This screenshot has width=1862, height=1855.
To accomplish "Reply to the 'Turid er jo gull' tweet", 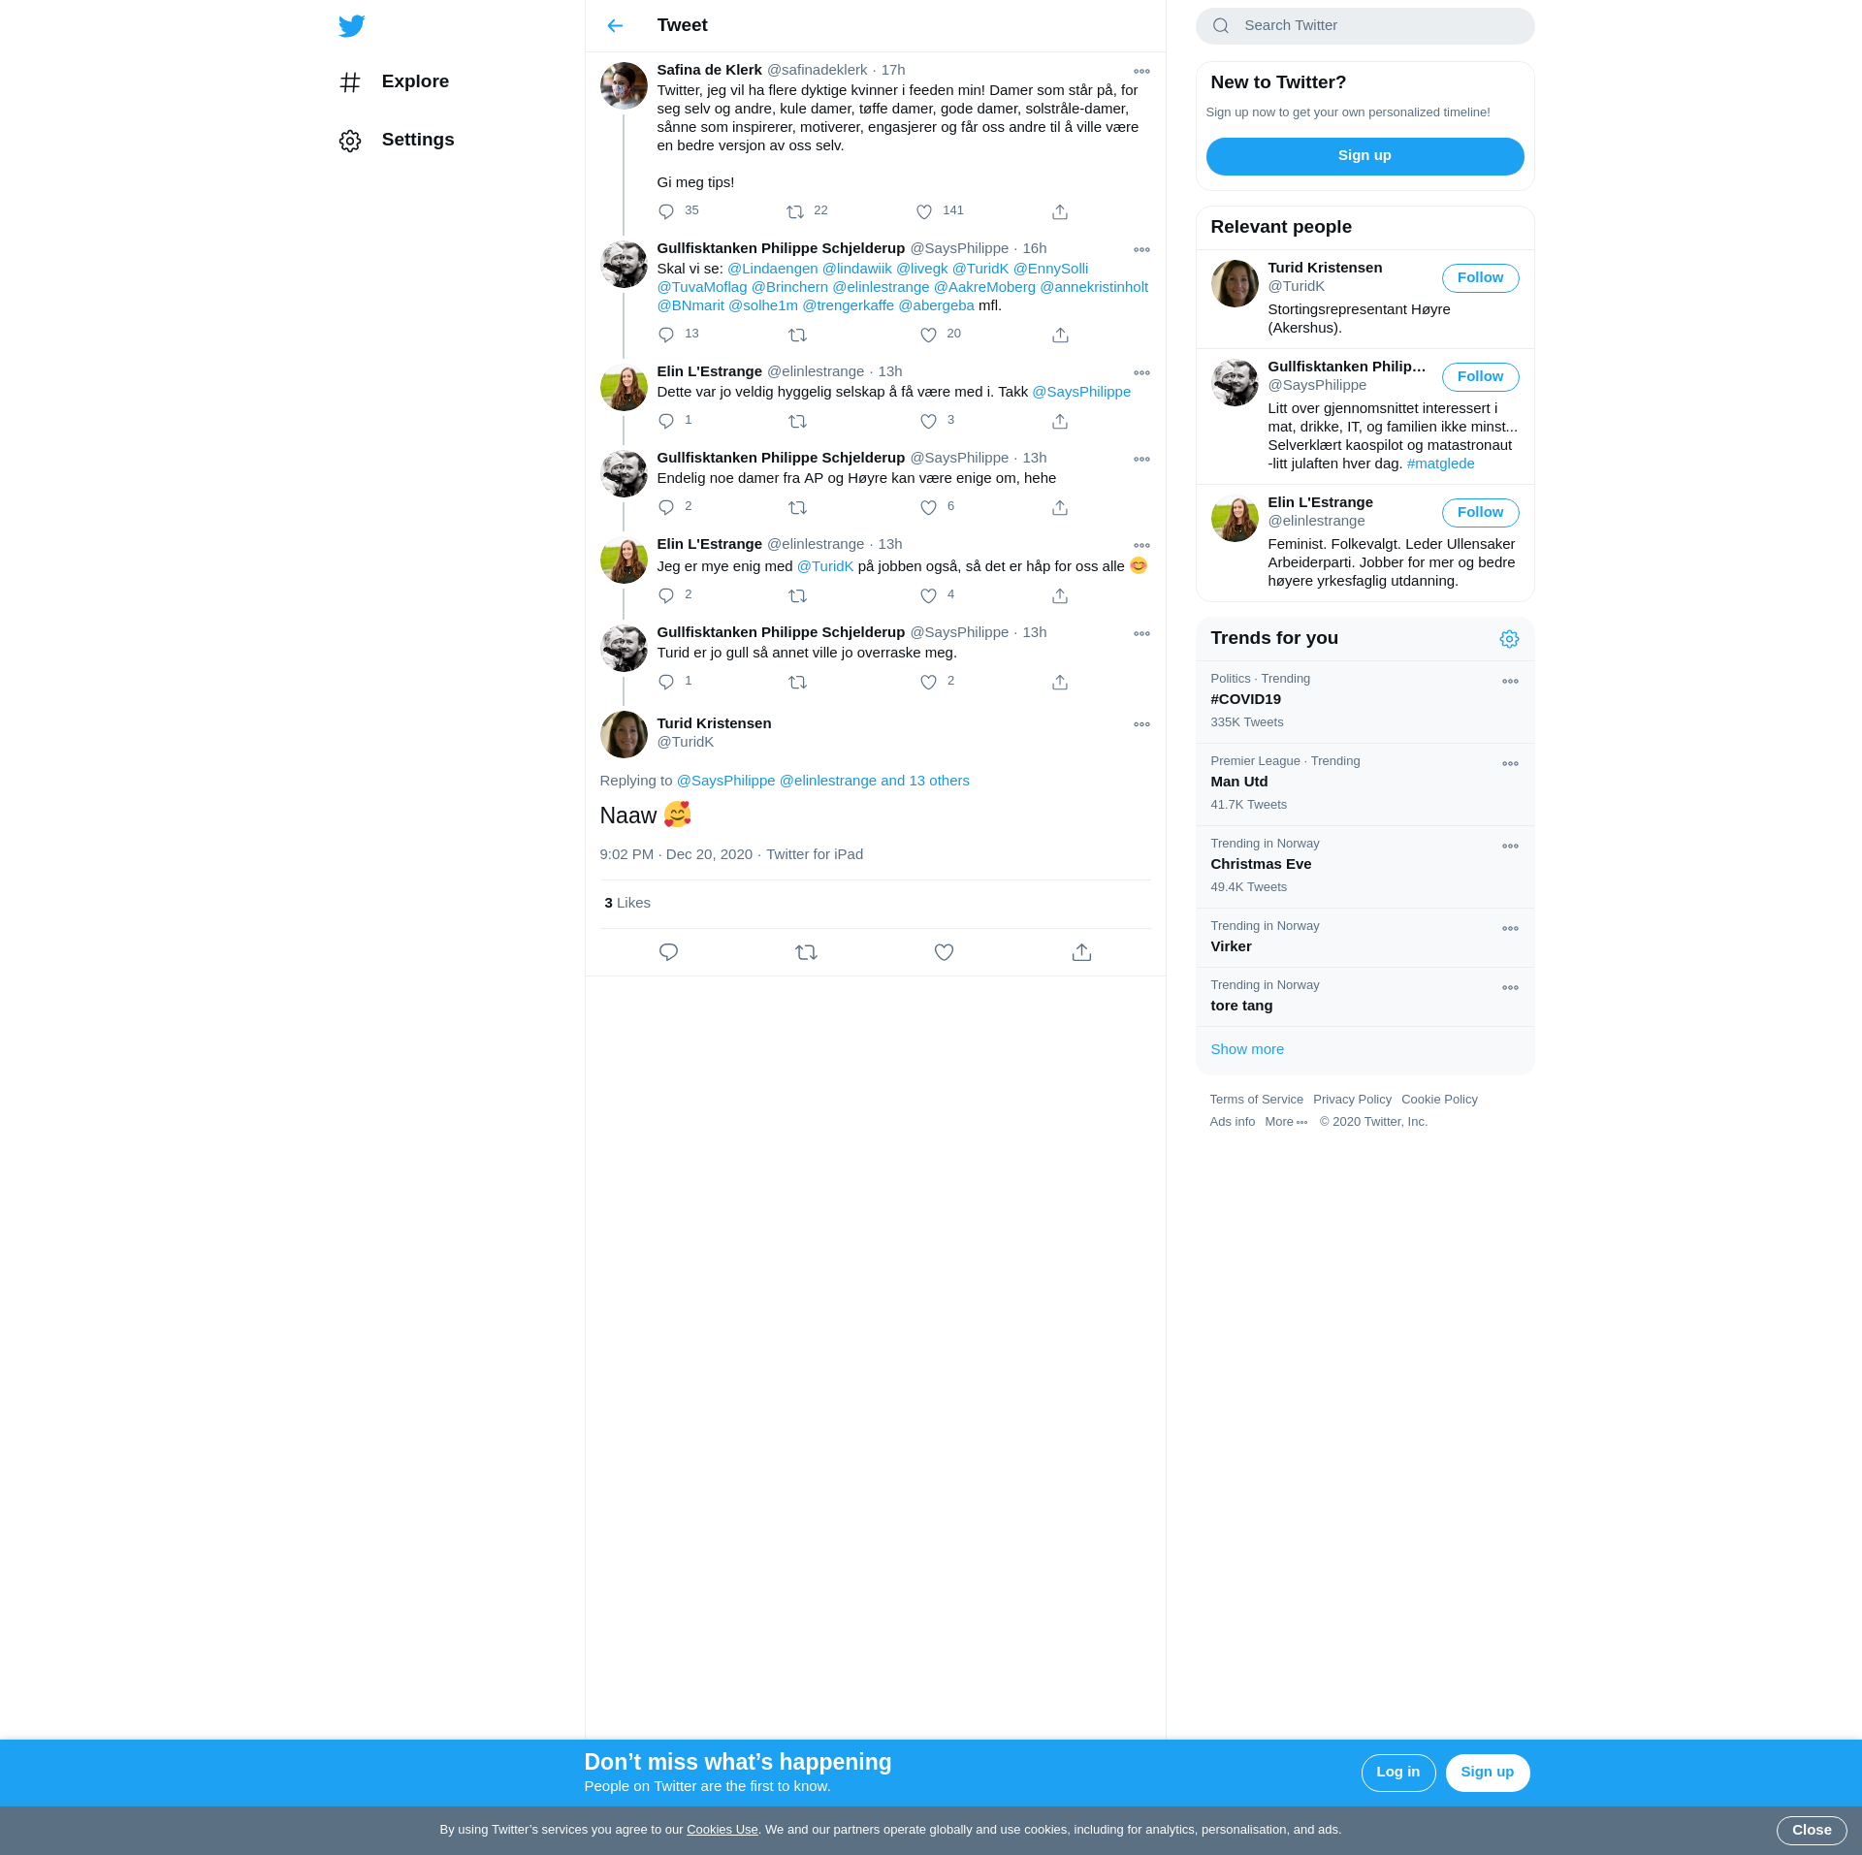I will [x=666, y=682].
